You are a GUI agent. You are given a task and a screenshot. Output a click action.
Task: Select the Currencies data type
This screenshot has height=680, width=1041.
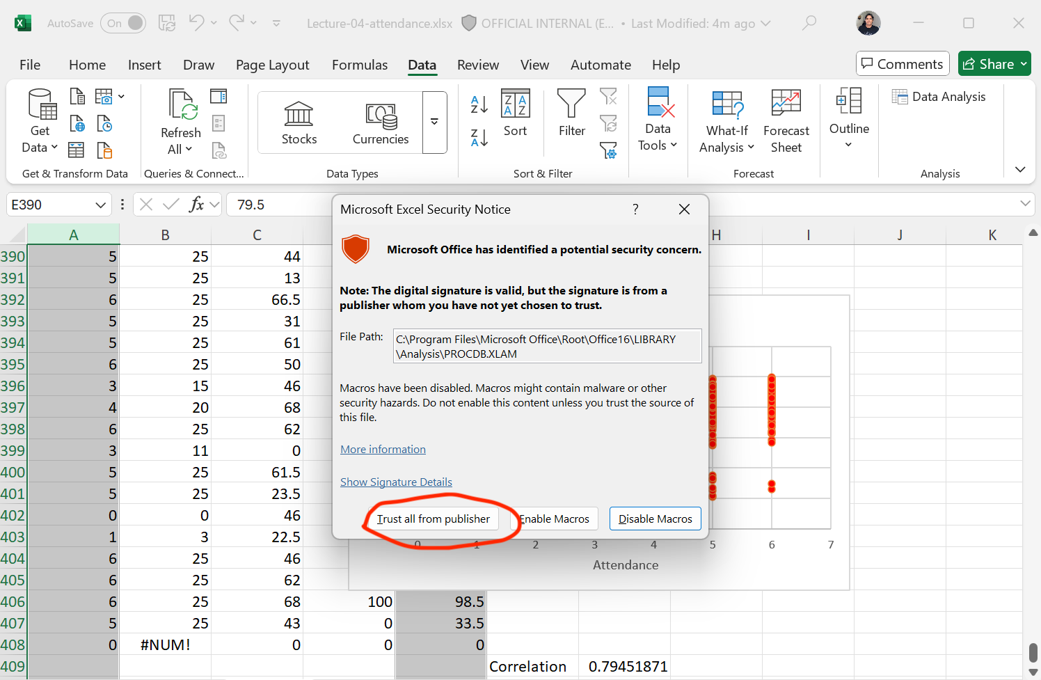coord(380,123)
